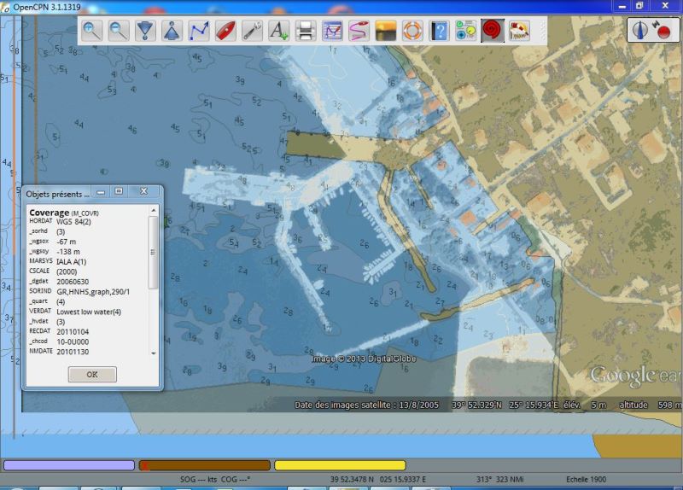Viewport: 683px width, 490px height.
Task: Click the Print chart icon
Action: pos(306,31)
